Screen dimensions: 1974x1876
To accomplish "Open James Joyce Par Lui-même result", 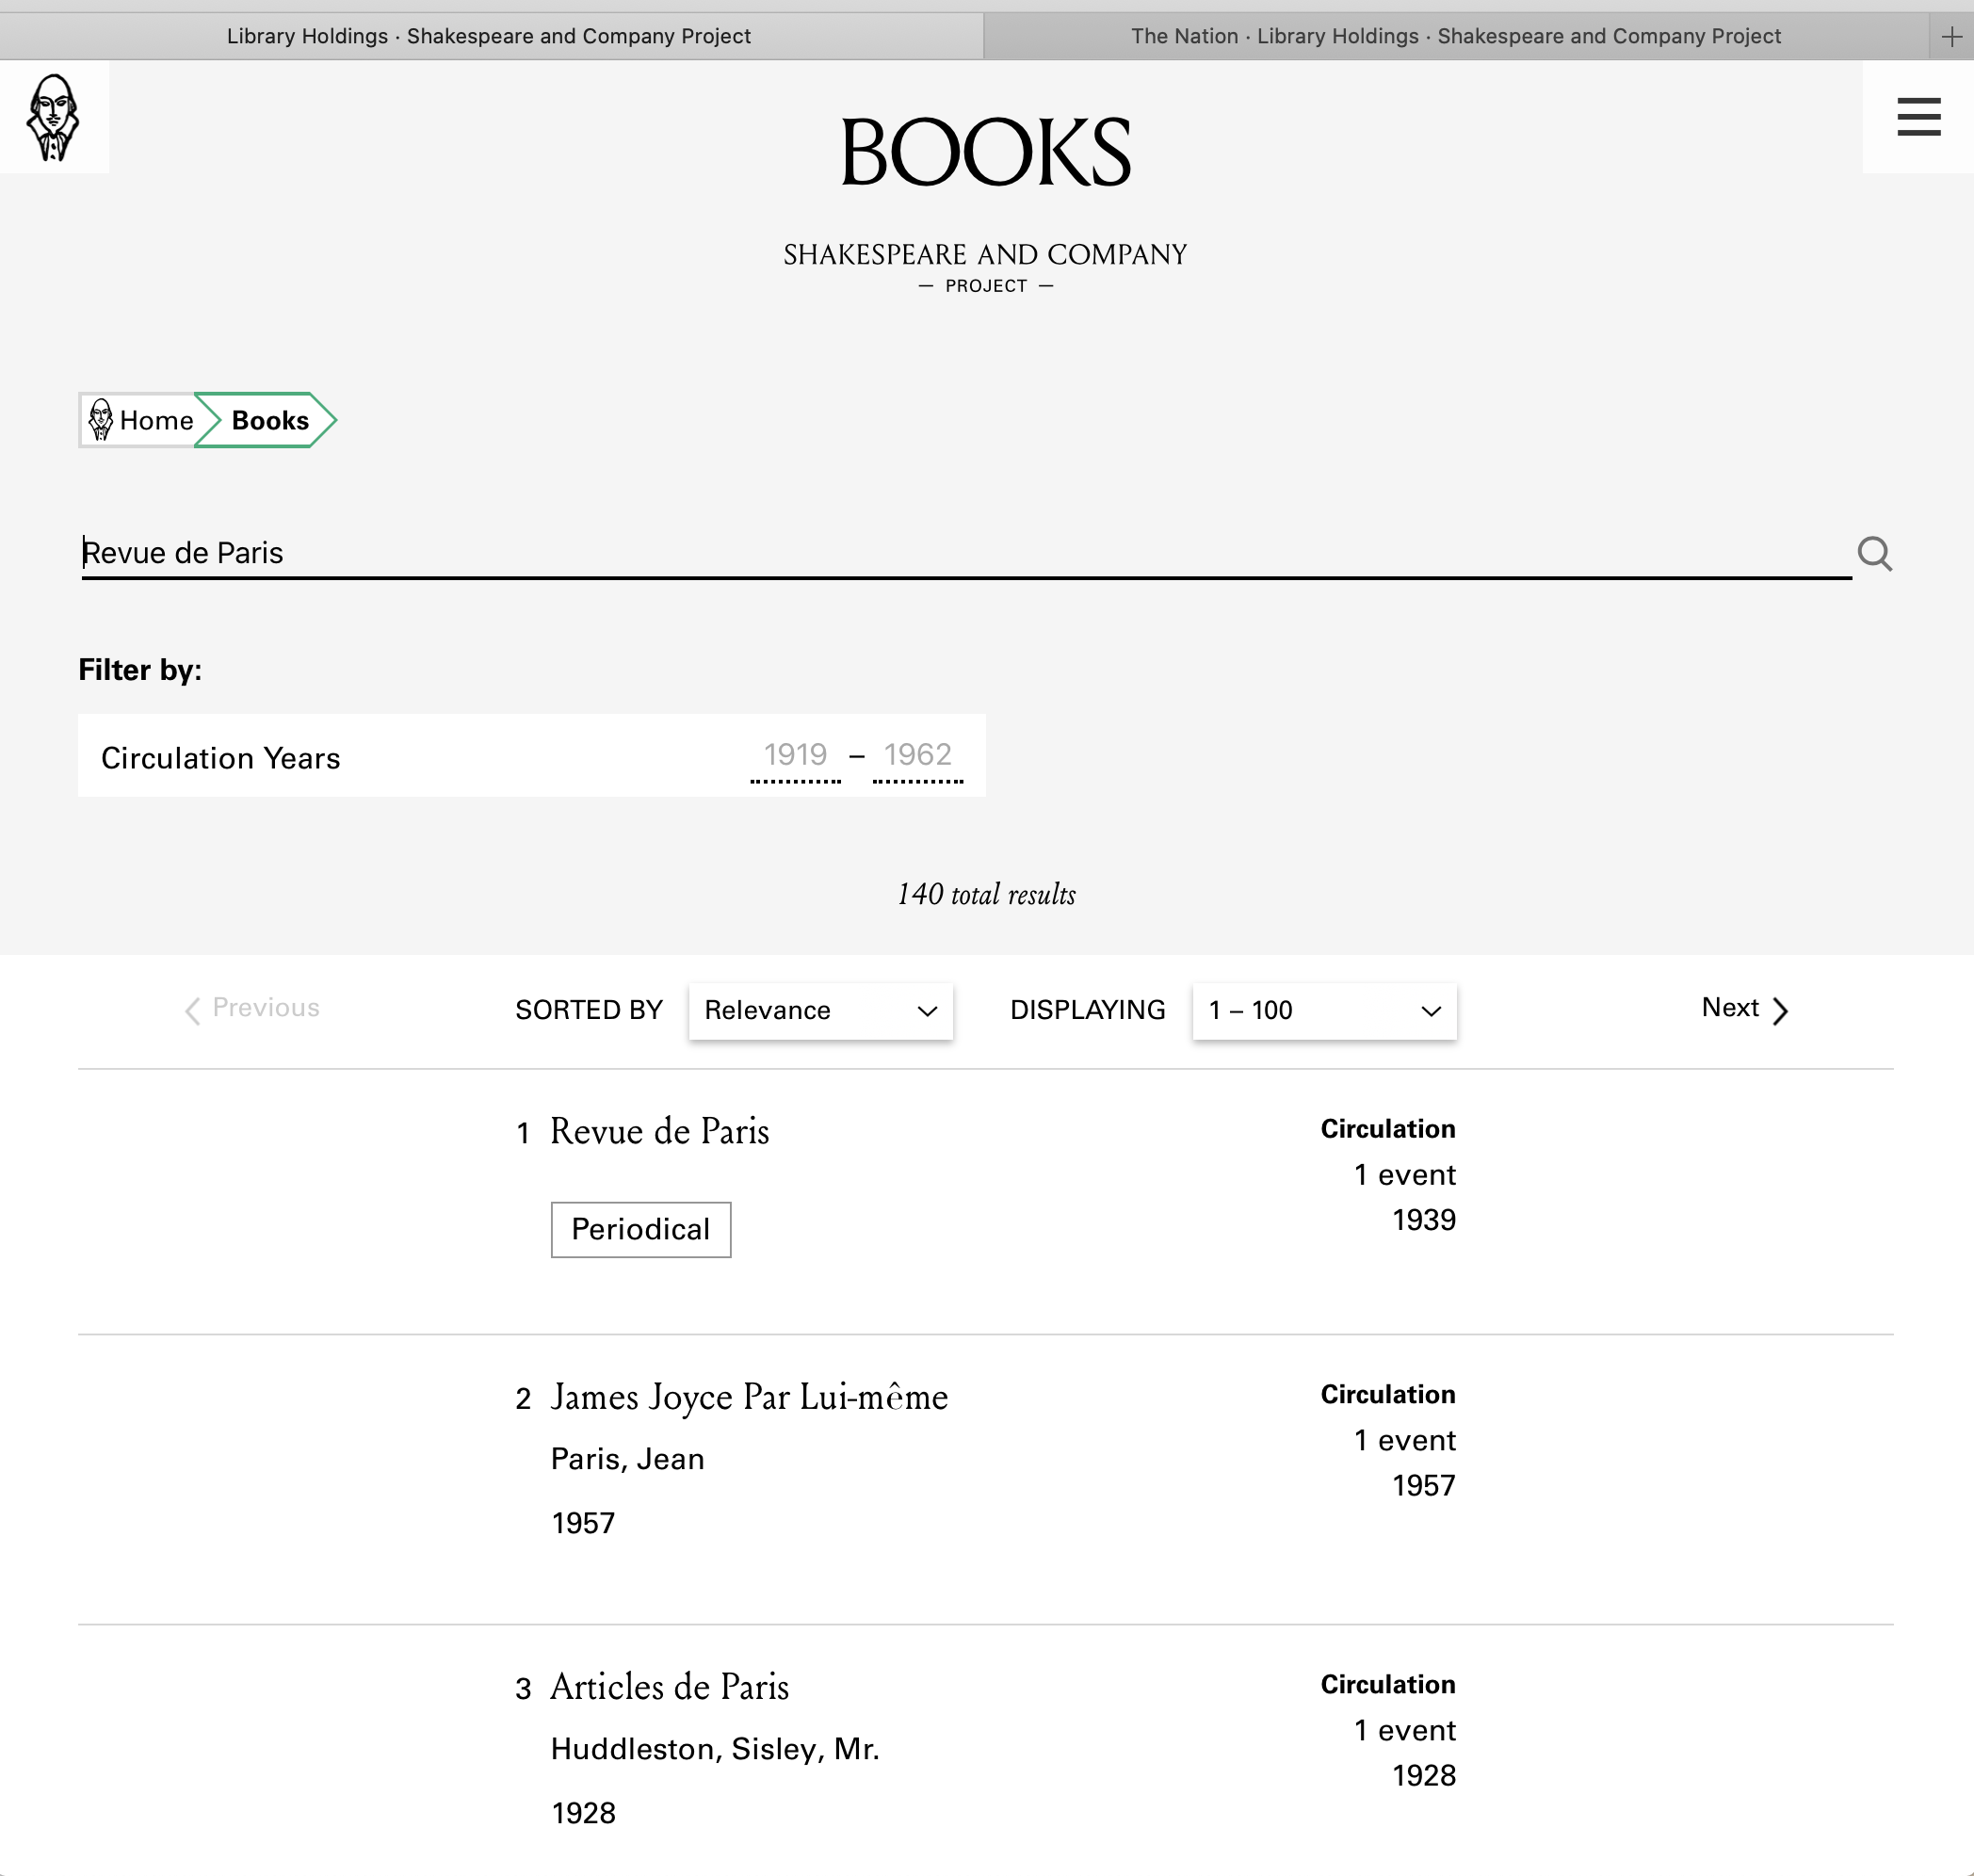I will click(x=749, y=1397).
